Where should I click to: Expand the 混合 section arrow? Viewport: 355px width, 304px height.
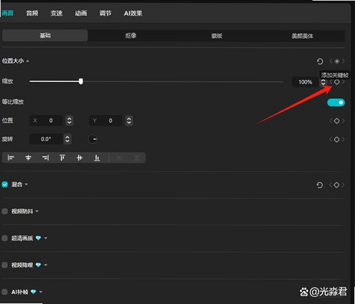[26, 184]
